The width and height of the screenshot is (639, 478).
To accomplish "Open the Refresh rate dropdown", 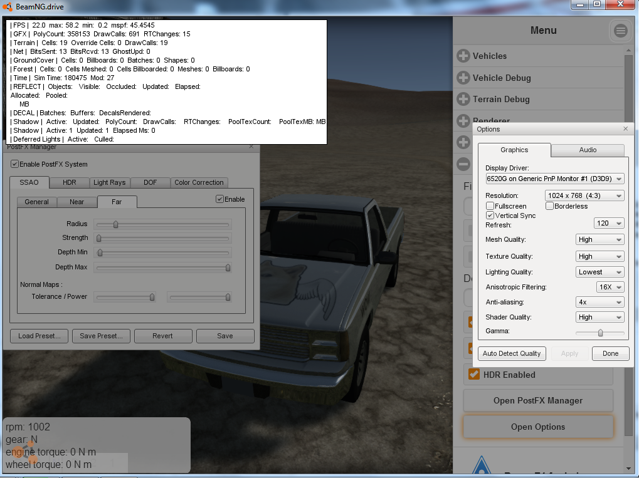I will coord(609,223).
